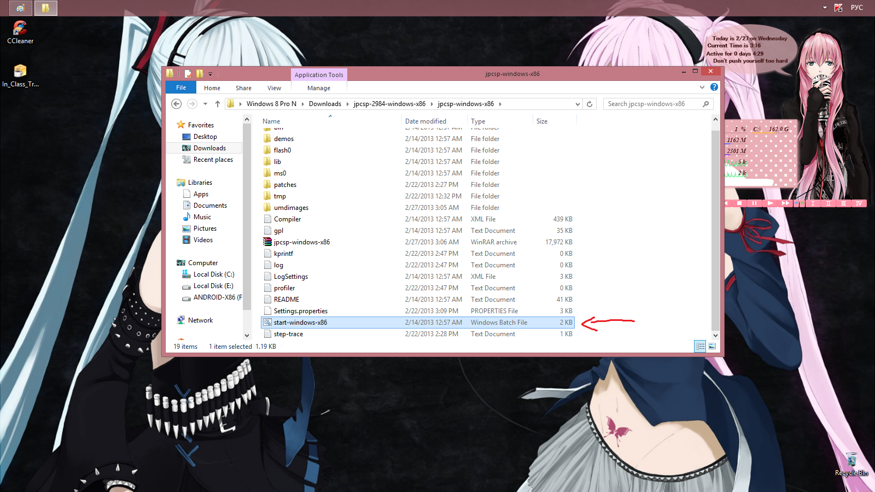Click the search magnifier icon

(x=705, y=104)
